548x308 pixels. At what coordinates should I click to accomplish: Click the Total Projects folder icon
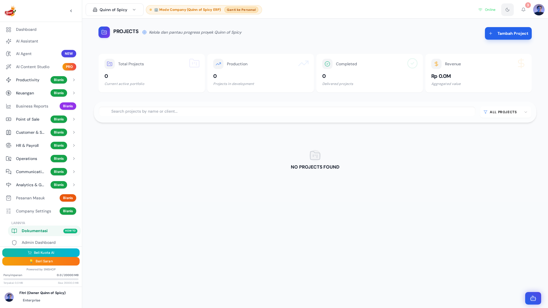coord(110,64)
